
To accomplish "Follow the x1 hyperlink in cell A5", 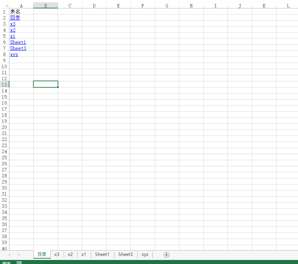I will [13, 36].
